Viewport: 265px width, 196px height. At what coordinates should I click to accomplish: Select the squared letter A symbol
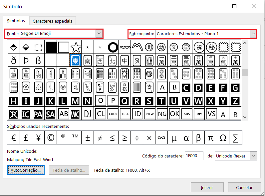(x=162, y=87)
